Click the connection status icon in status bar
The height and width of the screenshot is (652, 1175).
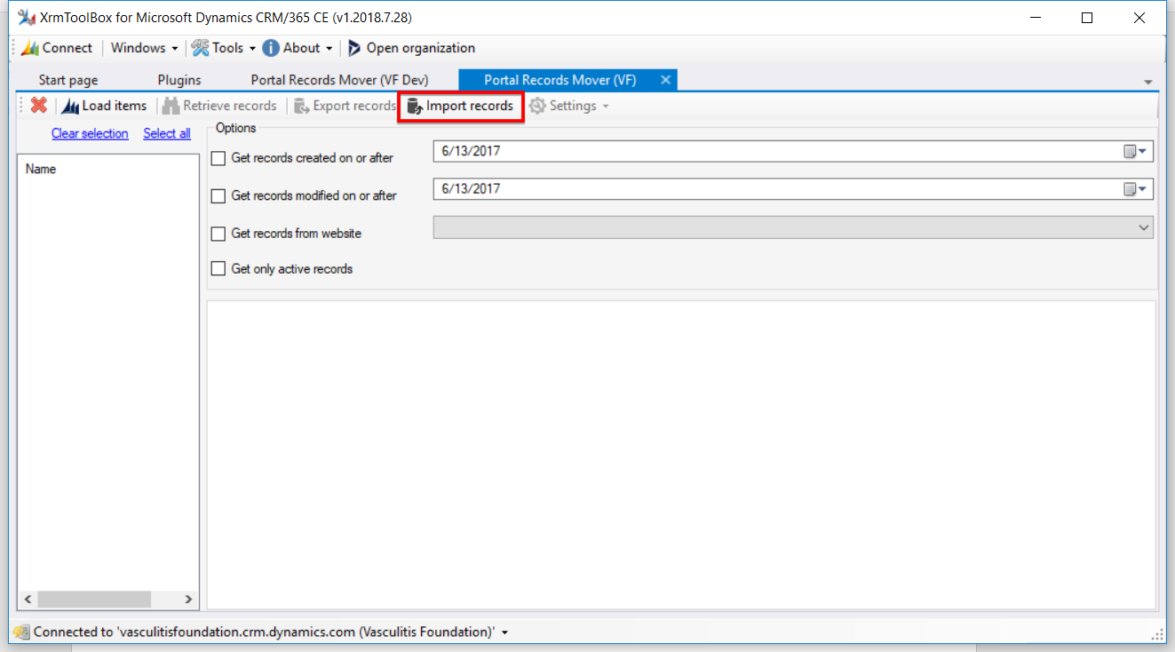coord(21,632)
